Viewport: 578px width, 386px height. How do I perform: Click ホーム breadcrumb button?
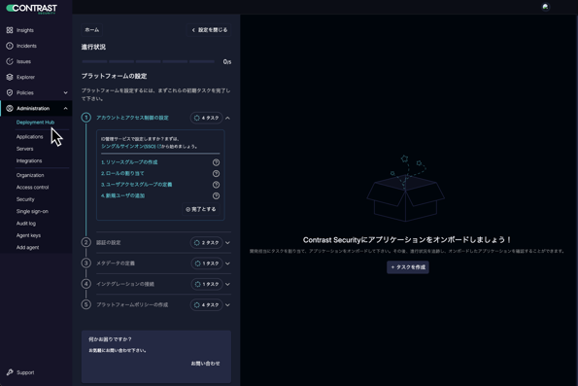point(91,30)
